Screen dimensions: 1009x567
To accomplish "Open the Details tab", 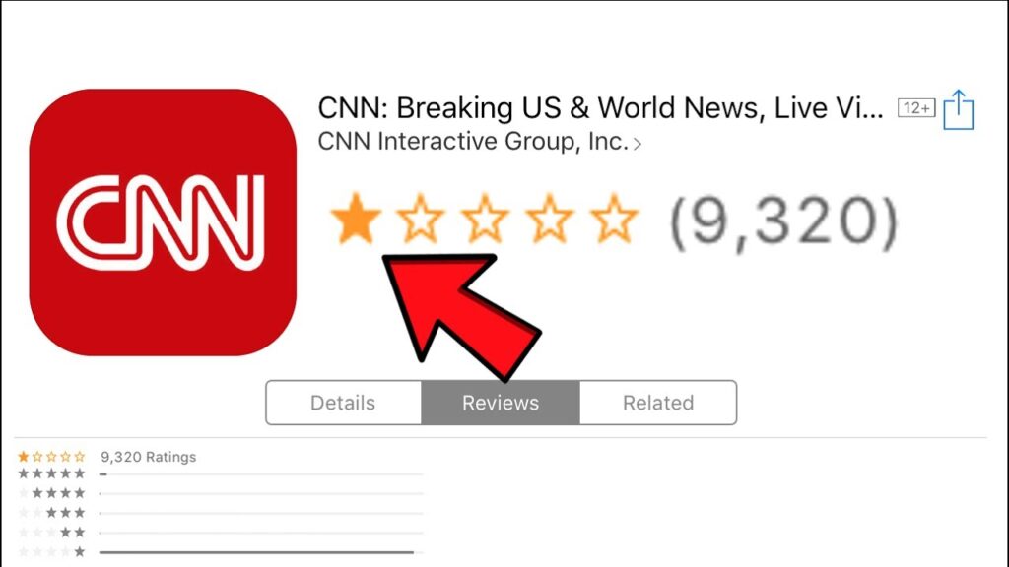I will point(344,403).
